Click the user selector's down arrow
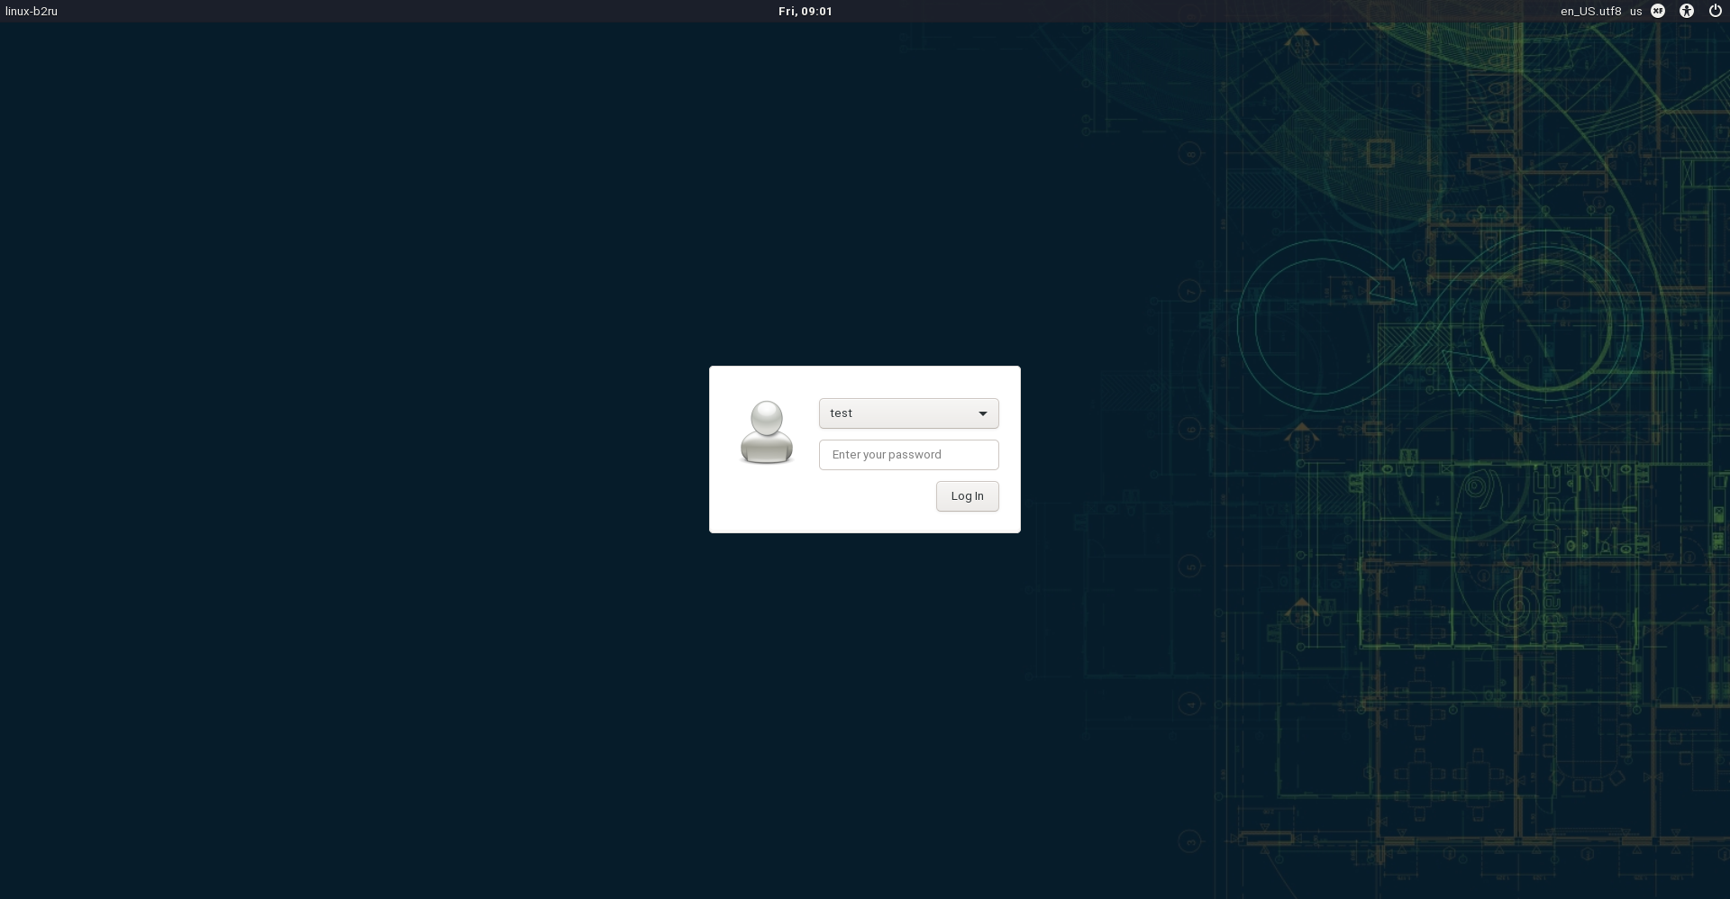The height and width of the screenshot is (899, 1730). 983,413
